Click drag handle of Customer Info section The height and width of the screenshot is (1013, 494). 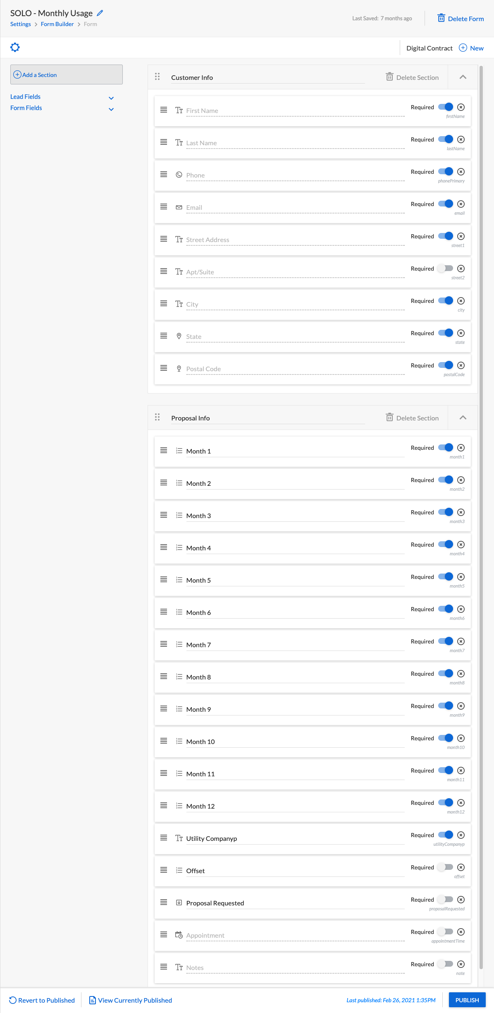point(157,77)
